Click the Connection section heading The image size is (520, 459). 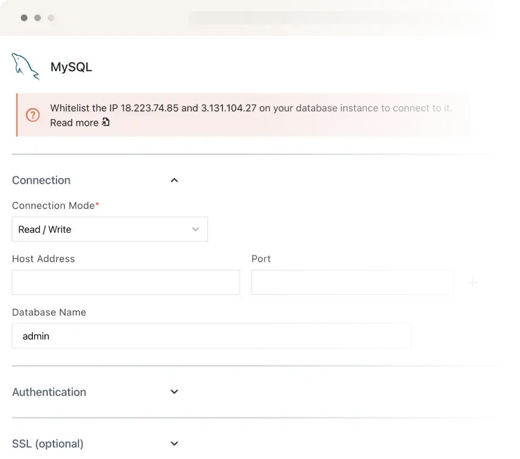tap(41, 180)
